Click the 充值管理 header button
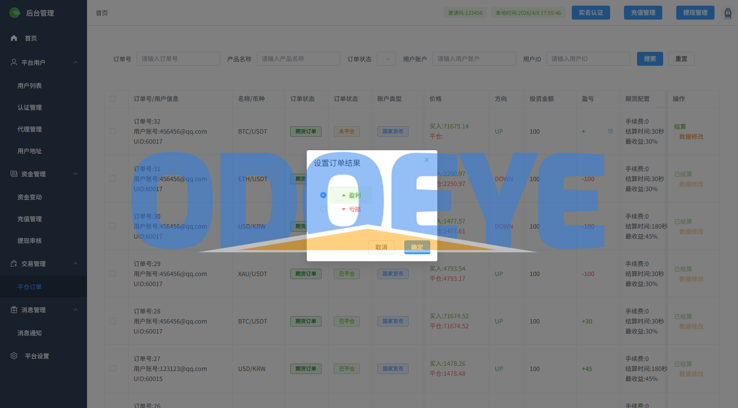The width and height of the screenshot is (738, 408). (x=643, y=13)
